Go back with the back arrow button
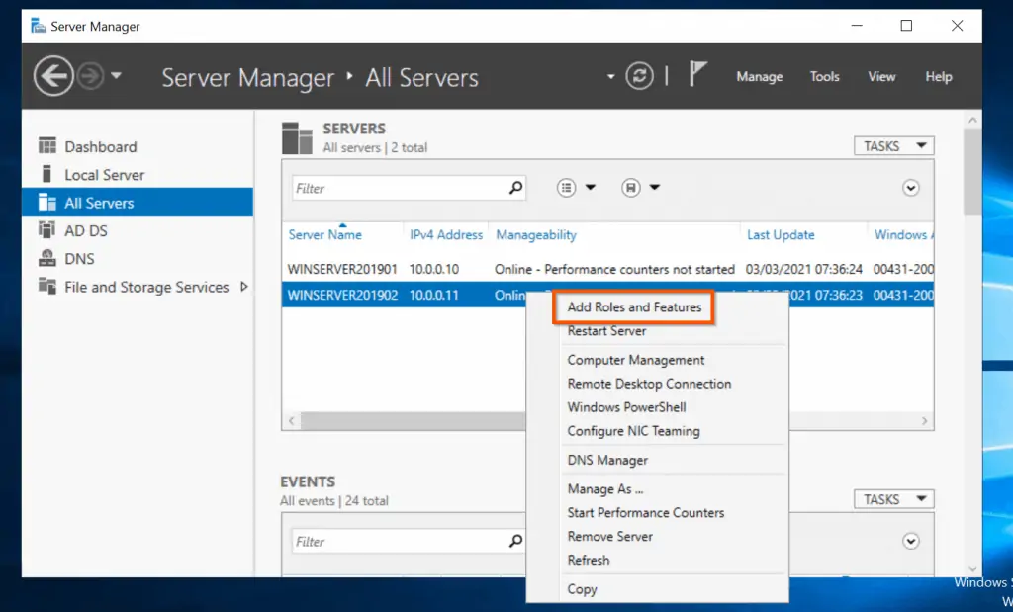This screenshot has height=612, width=1013. [x=53, y=76]
